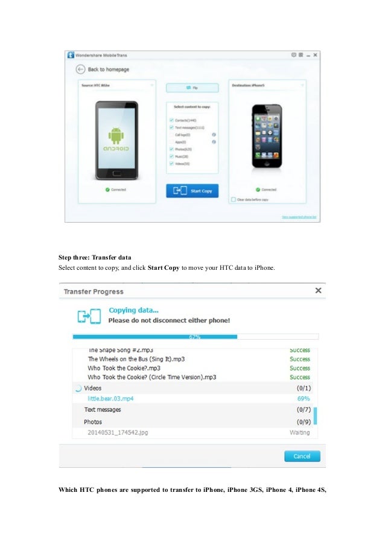This screenshot has width=385, height=545.
Task: Click the Start Copy button
Action: pos(192,191)
